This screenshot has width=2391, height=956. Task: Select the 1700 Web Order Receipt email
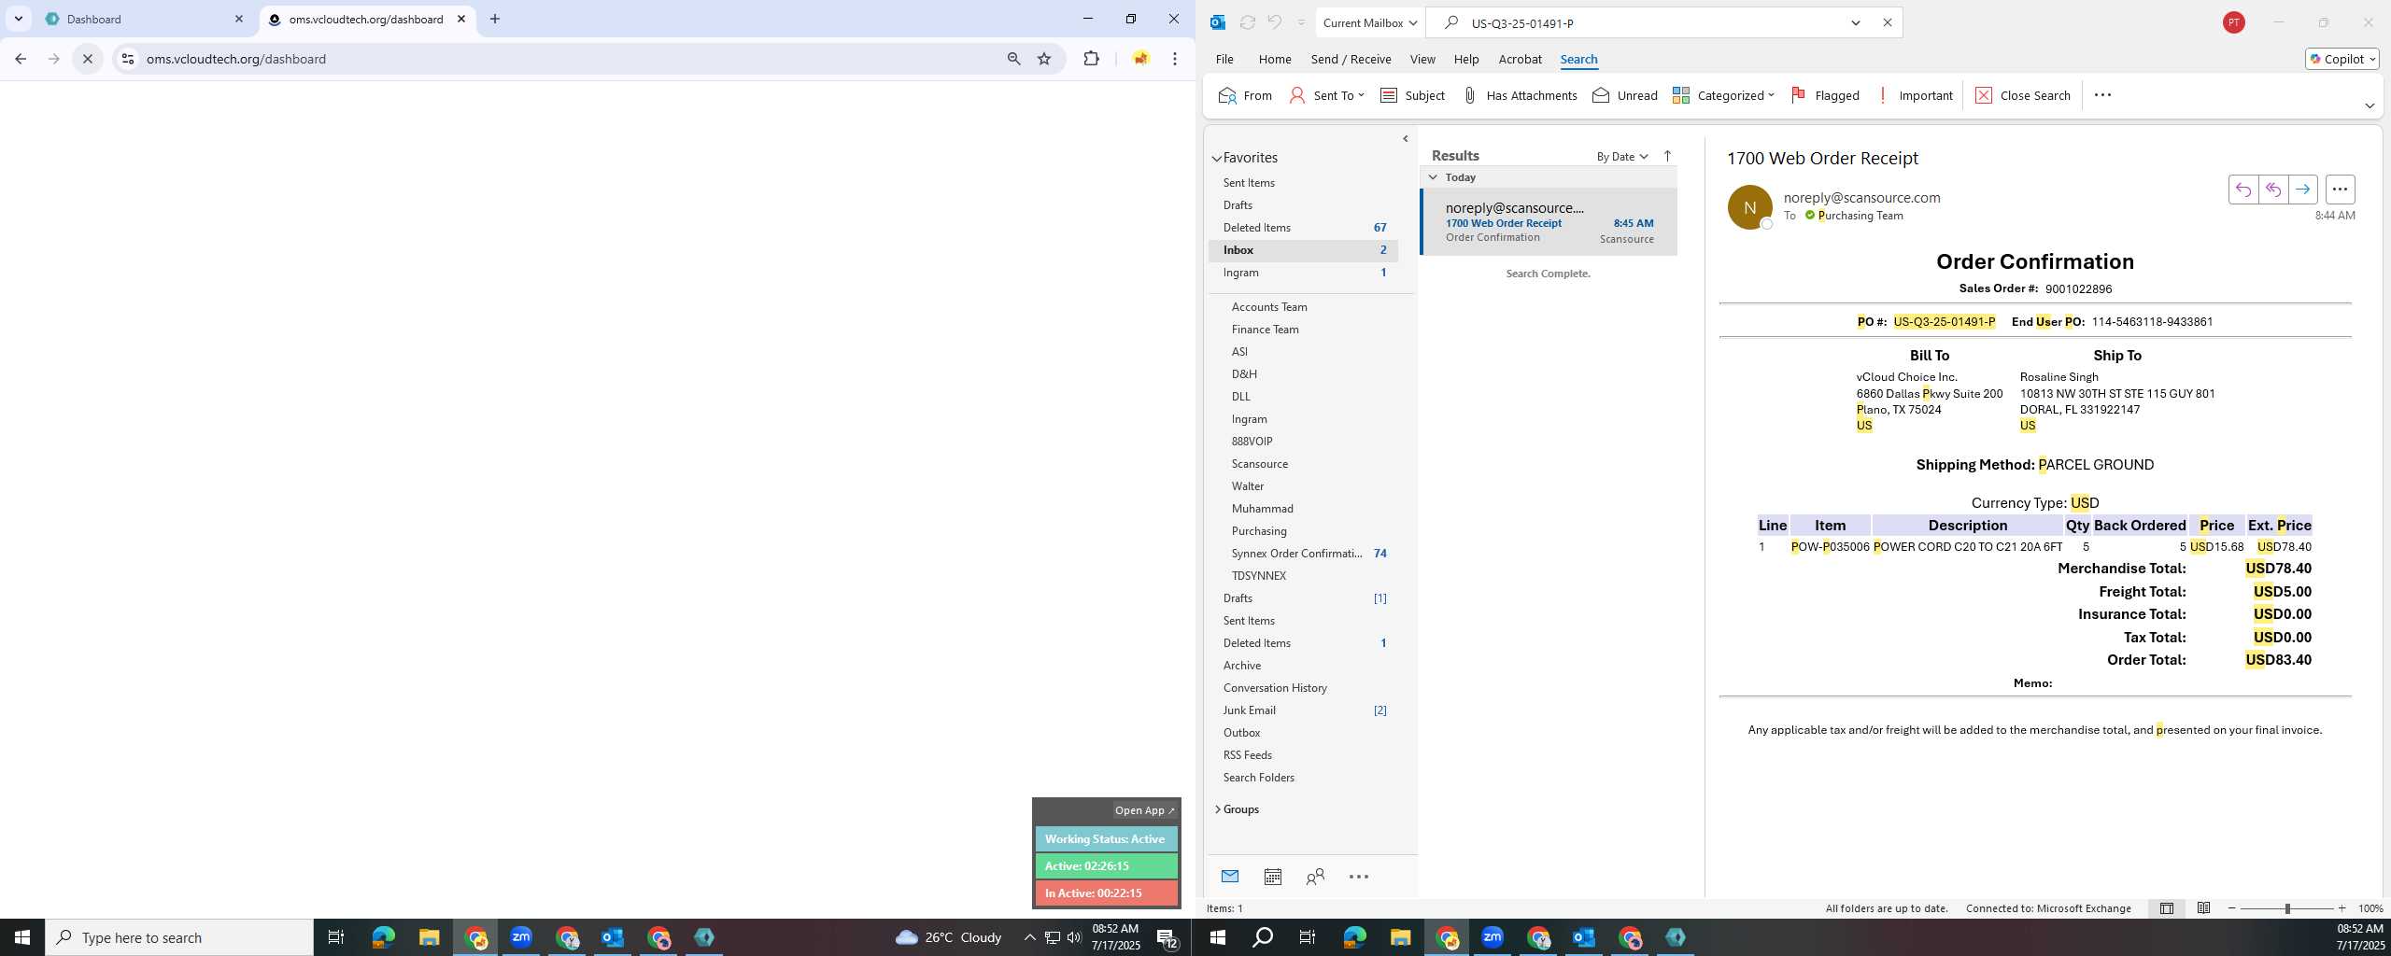tap(1549, 222)
